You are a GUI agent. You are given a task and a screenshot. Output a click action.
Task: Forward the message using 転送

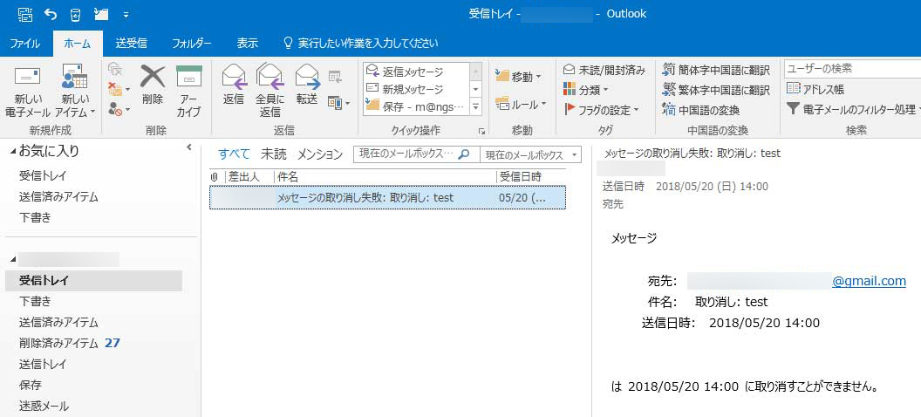point(307,85)
